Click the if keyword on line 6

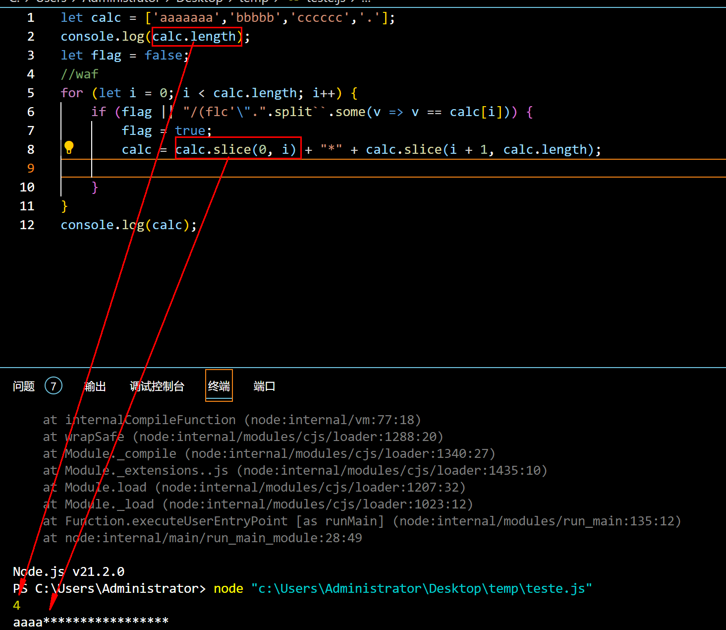(x=99, y=112)
